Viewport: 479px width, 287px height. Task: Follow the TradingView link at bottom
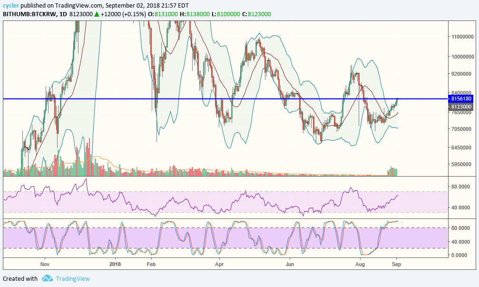[x=73, y=278]
